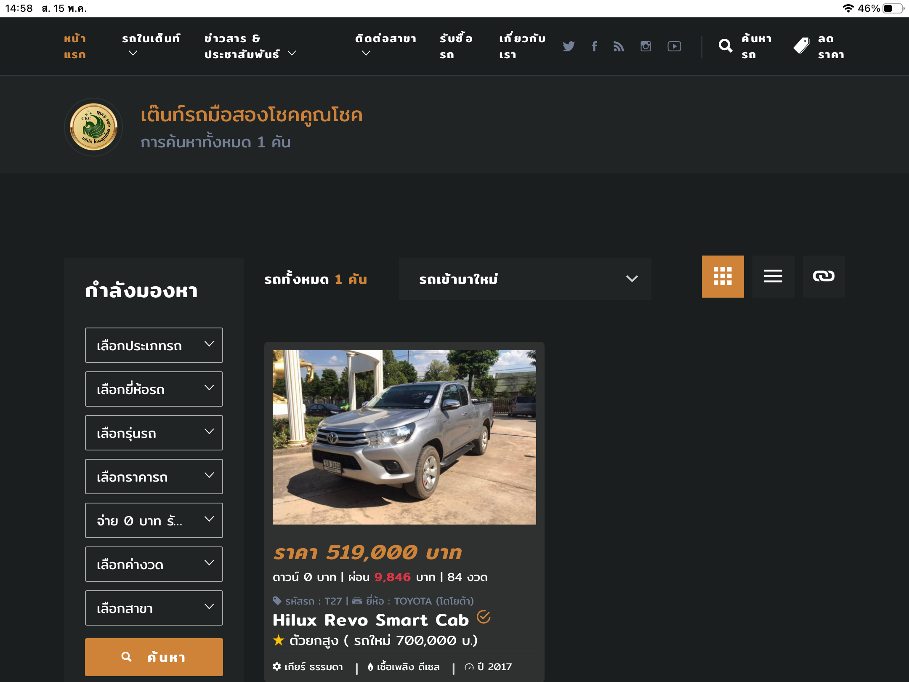
Task: Expand the เลือกสาขา branch dropdown
Action: [x=154, y=608]
